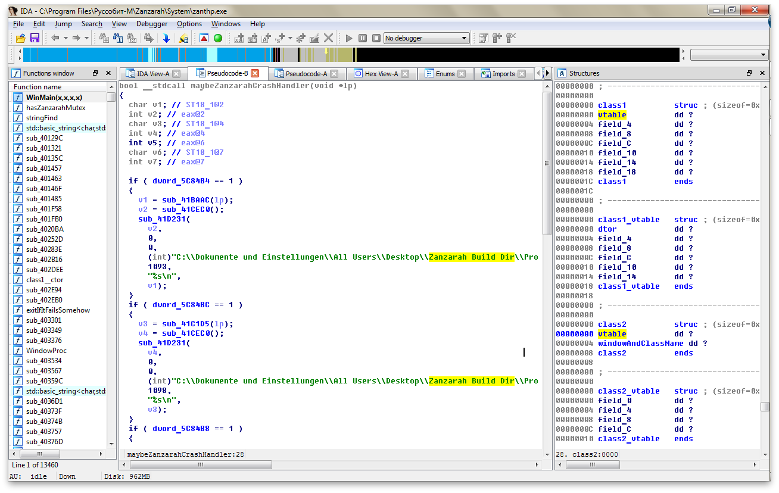
Task: Click the Function name column header
Action: coord(59,87)
